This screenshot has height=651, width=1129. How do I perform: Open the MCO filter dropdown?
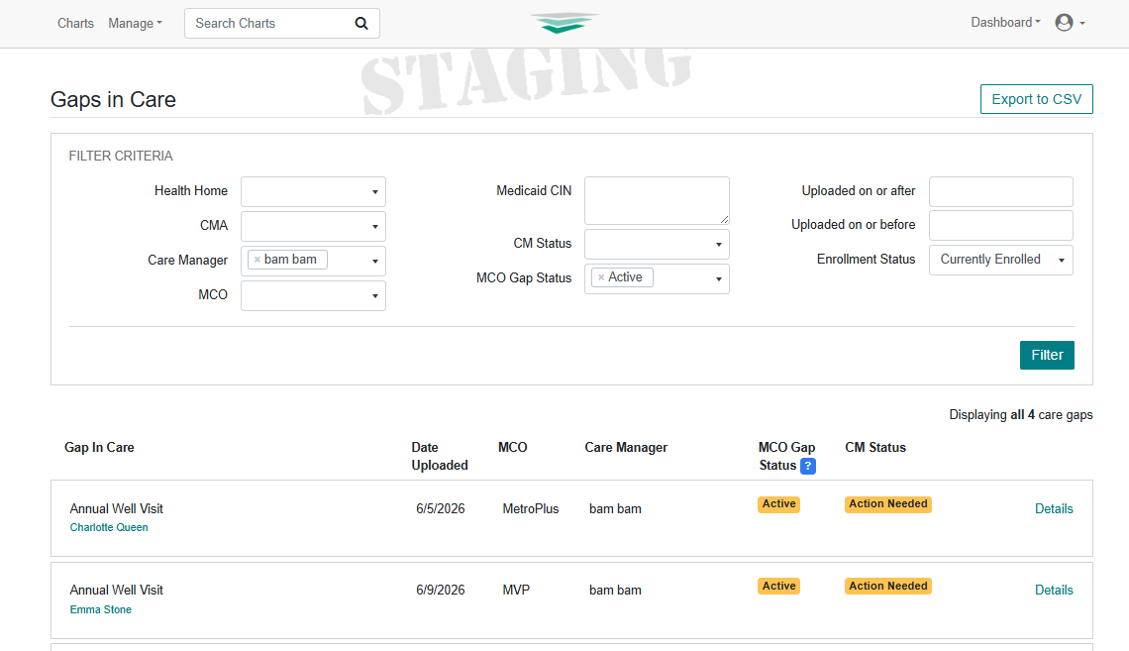313,295
